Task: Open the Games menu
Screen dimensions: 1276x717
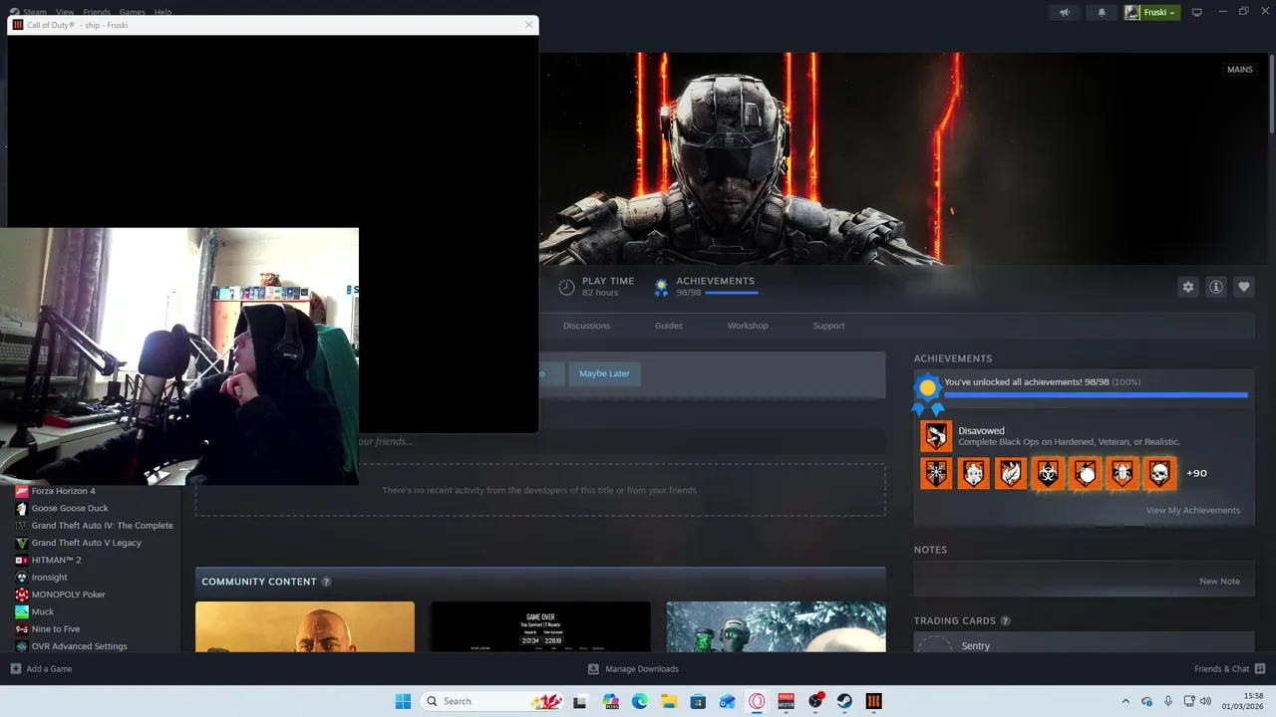Action: tap(132, 12)
